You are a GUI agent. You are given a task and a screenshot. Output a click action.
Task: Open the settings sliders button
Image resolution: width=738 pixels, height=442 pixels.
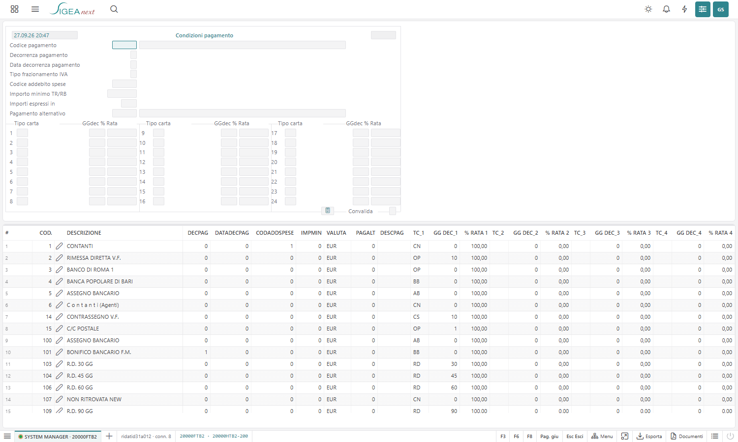[x=703, y=9]
